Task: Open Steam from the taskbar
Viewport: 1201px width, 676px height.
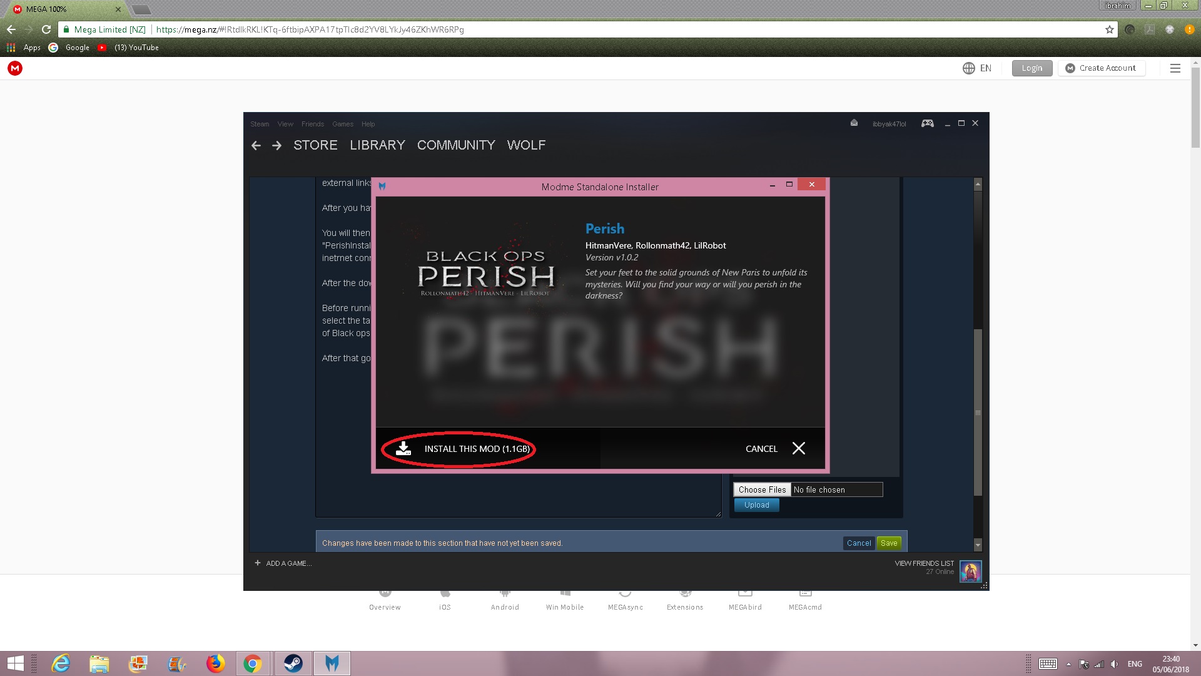Action: point(293,663)
